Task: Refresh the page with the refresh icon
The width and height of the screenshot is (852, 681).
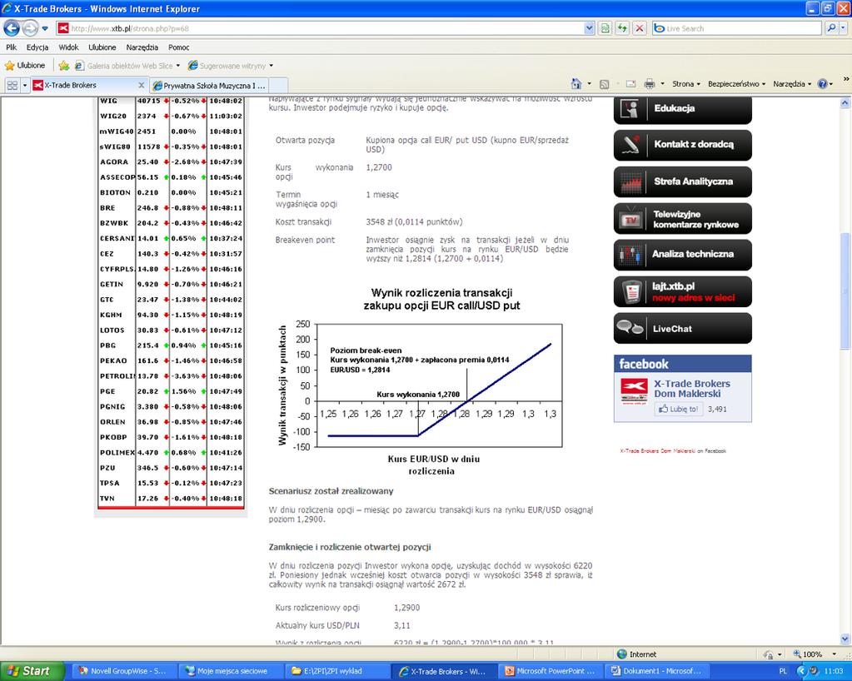Action: click(x=622, y=28)
